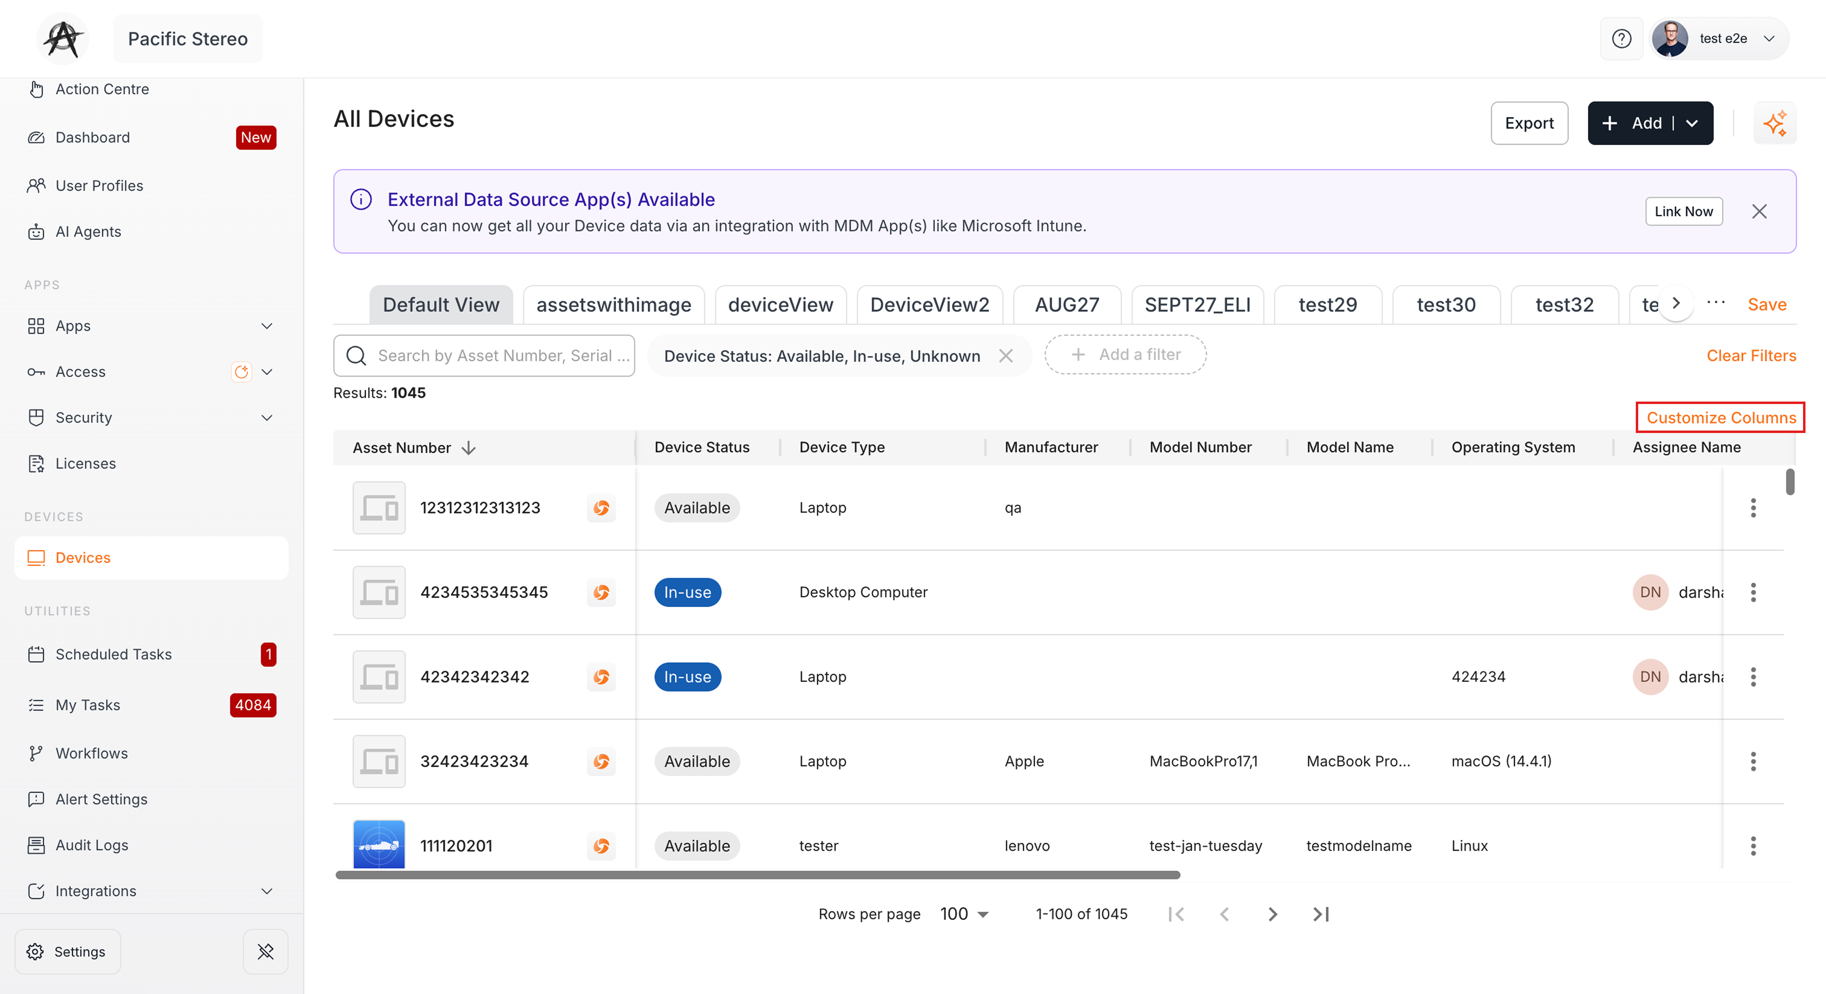Select the Default View tab
The height and width of the screenshot is (994, 1826).
pyautogui.click(x=441, y=305)
